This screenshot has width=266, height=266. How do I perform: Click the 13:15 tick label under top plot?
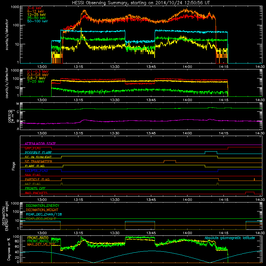pos(78,67)
